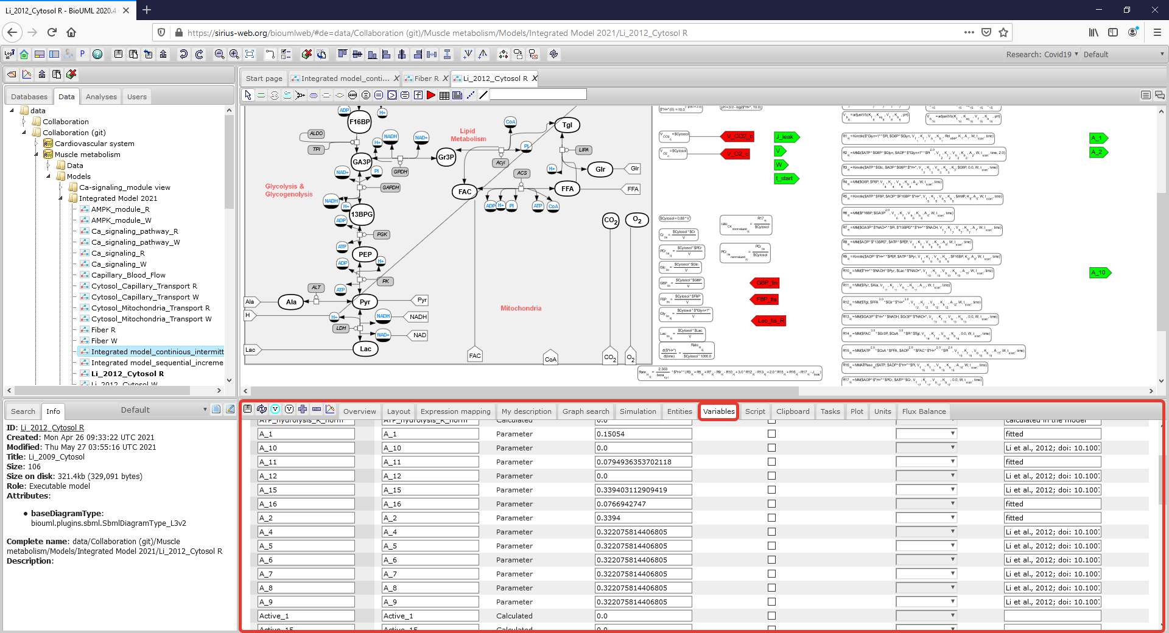Open the Analyses tab

click(101, 97)
